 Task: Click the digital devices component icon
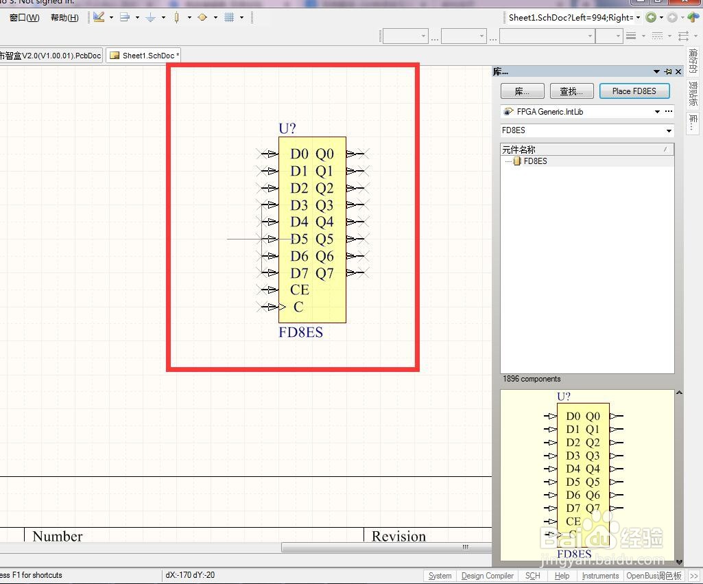pos(177,17)
